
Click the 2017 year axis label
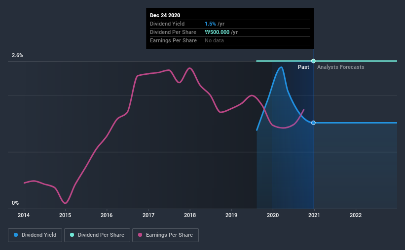(148, 215)
